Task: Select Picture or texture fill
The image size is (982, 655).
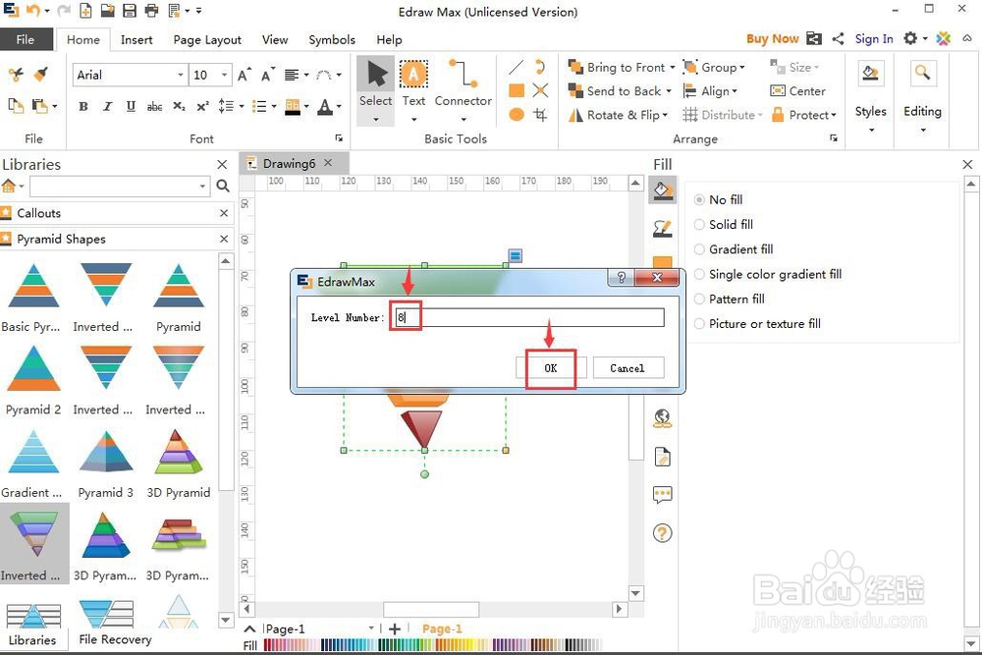Action: click(758, 324)
